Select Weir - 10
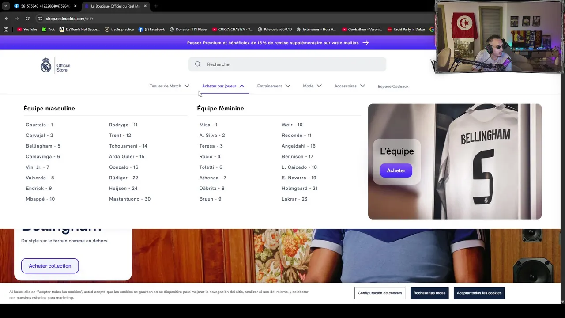Viewport: 565px width, 318px height. [292, 125]
